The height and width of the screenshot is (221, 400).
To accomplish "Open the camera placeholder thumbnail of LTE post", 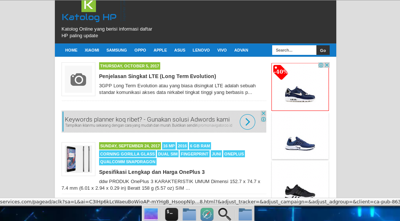I will (x=78, y=79).
